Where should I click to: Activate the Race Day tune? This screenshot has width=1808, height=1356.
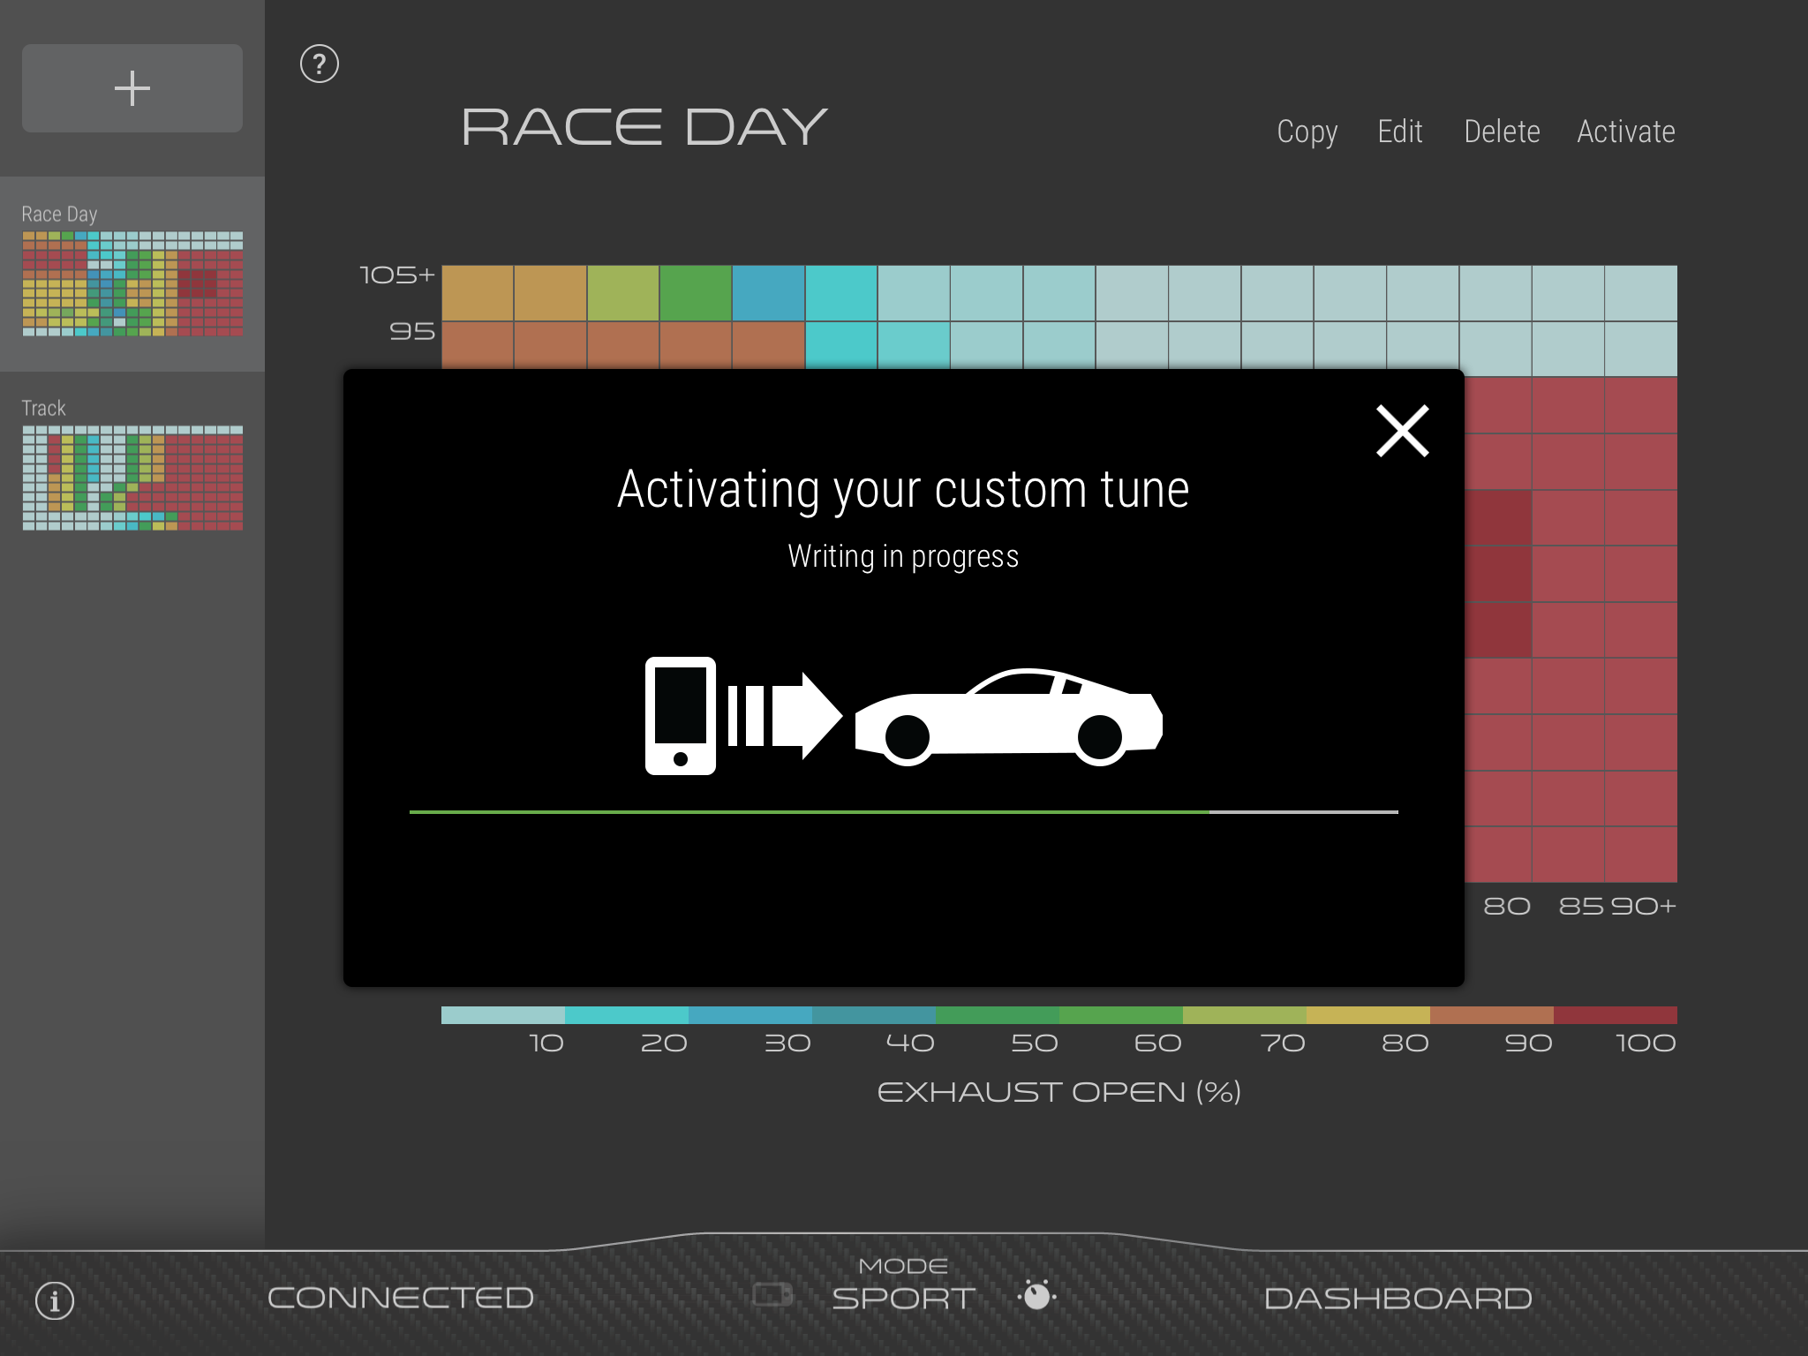[x=1626, y=132]
